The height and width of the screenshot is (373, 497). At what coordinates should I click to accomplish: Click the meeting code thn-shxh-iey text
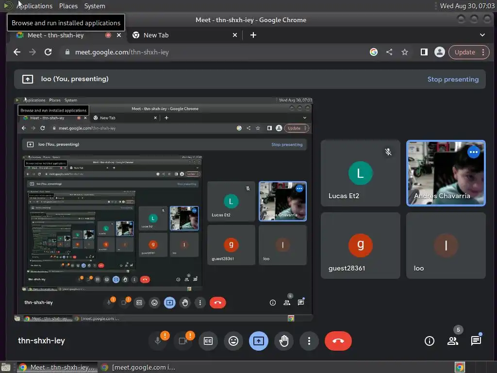[42, 340]
